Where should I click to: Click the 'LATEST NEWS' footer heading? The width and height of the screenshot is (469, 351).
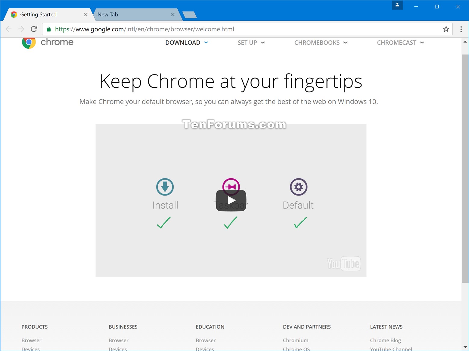[386, 327]
